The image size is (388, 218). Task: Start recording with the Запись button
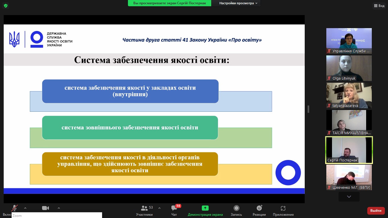pyautogui.click(x=236, y=210)
